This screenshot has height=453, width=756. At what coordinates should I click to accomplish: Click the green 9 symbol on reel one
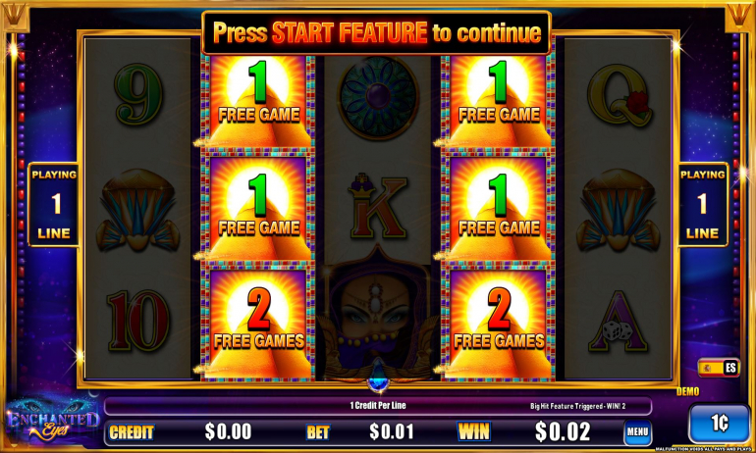coord(138,95)
